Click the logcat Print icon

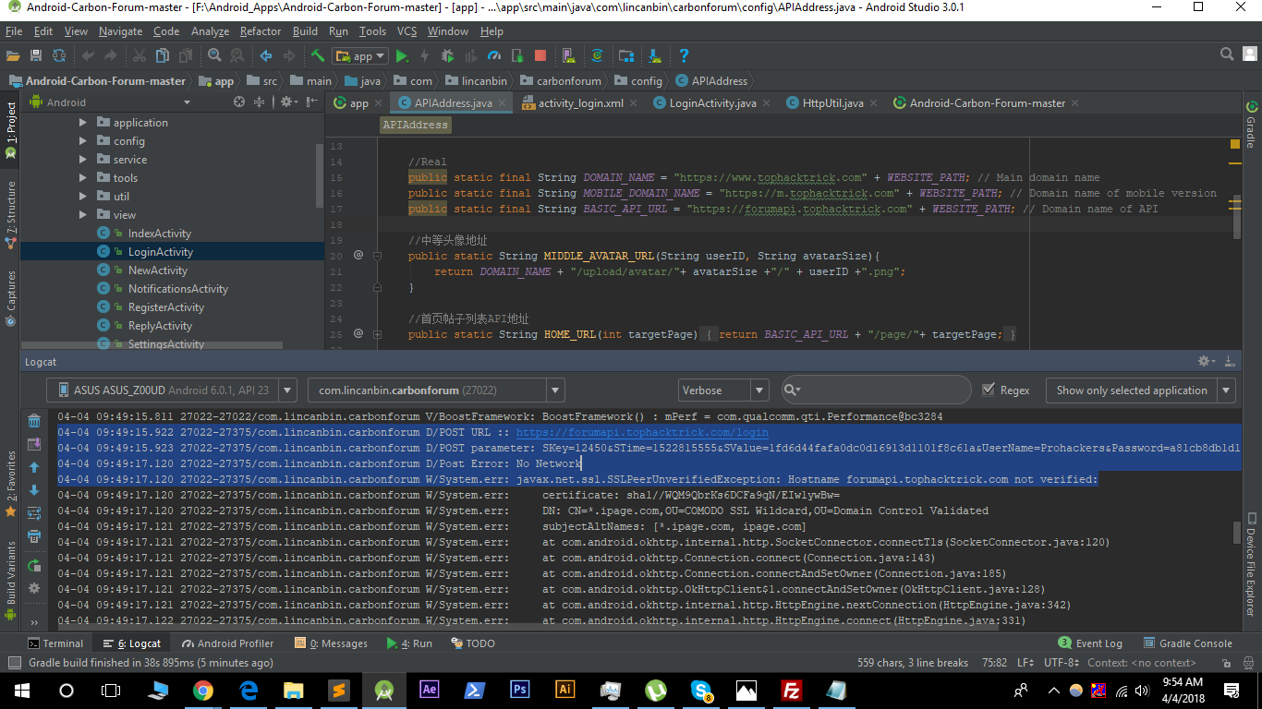pos(34,536)
